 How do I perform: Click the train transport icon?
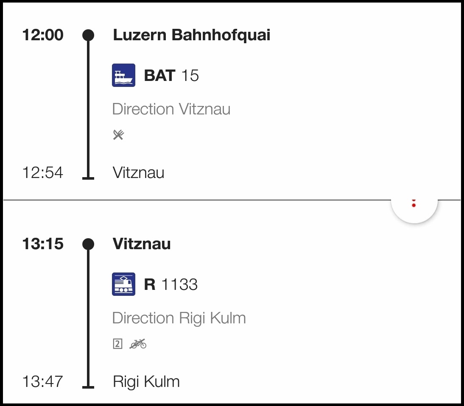123,284
